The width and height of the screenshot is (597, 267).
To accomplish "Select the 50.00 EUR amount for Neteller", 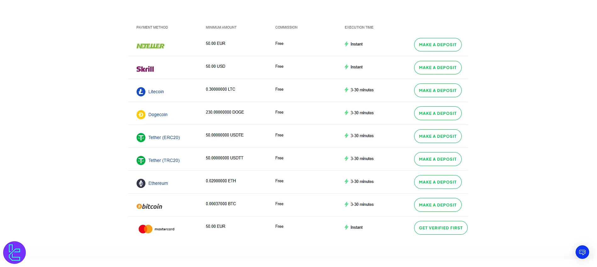I will 216,43.
